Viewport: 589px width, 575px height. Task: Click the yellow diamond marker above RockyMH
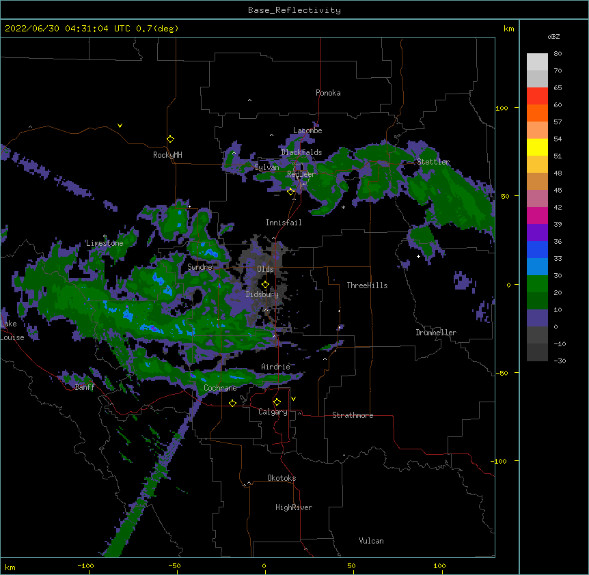[170, 139]
